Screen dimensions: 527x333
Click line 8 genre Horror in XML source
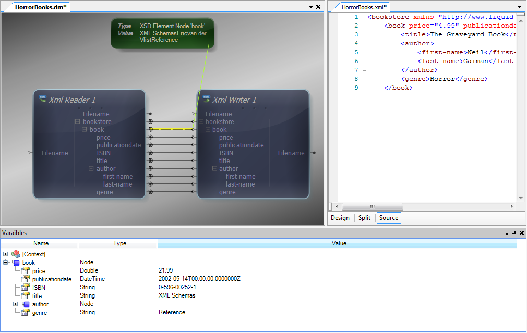[444, 79]
